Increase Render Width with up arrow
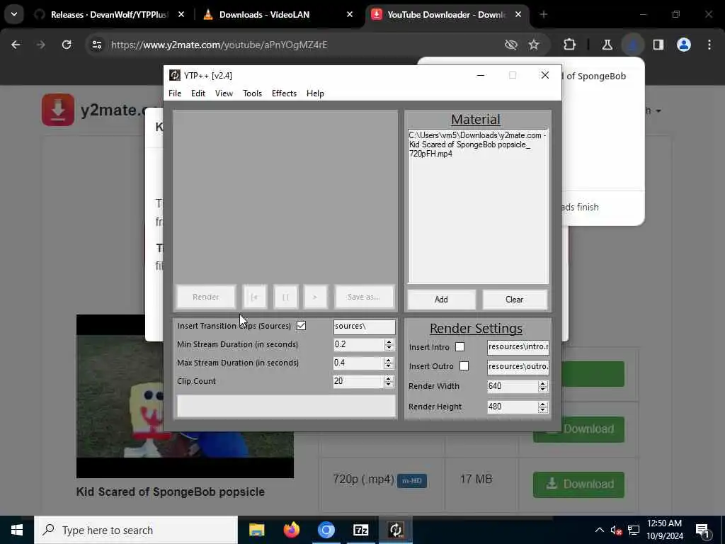725x544 pixels. (x=543, y=383)
